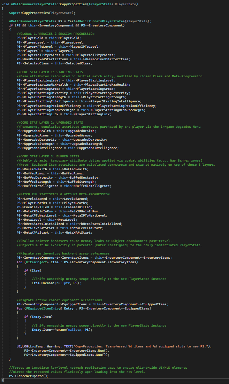Click the PS->MetaXPGainInRun assignment line
The width and height of the screenshot is (229, 384).
pos(58,211)
